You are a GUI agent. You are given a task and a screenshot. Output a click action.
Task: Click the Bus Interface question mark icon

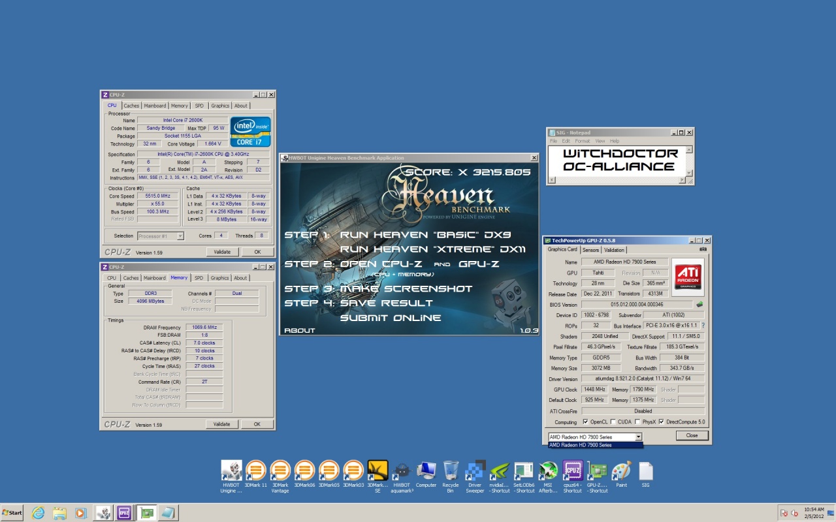703,326
